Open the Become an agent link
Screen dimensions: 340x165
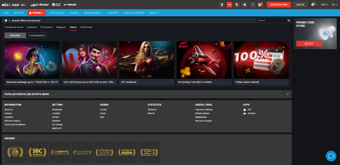(204, 121)
